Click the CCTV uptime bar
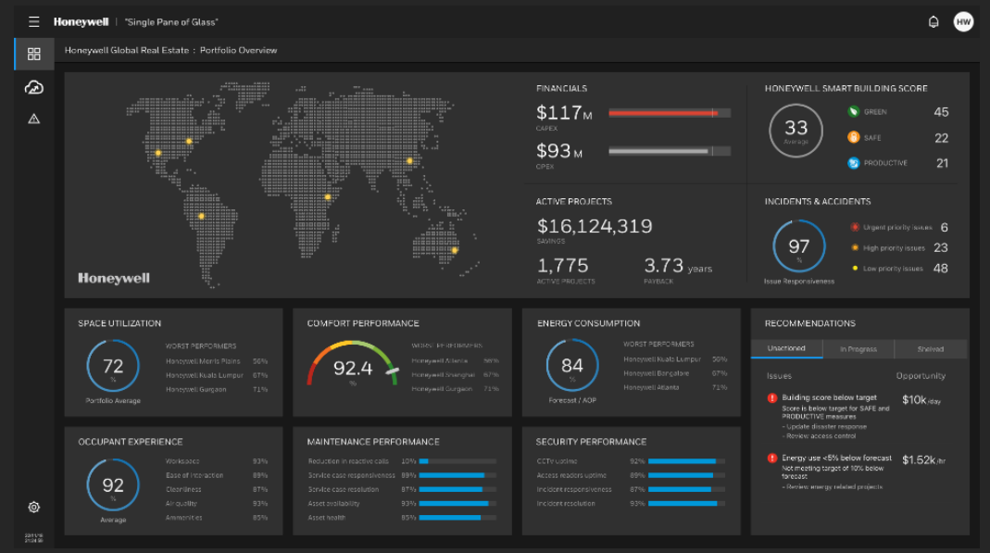The width and height of the screenshot is (990, 553). point(686,461)
